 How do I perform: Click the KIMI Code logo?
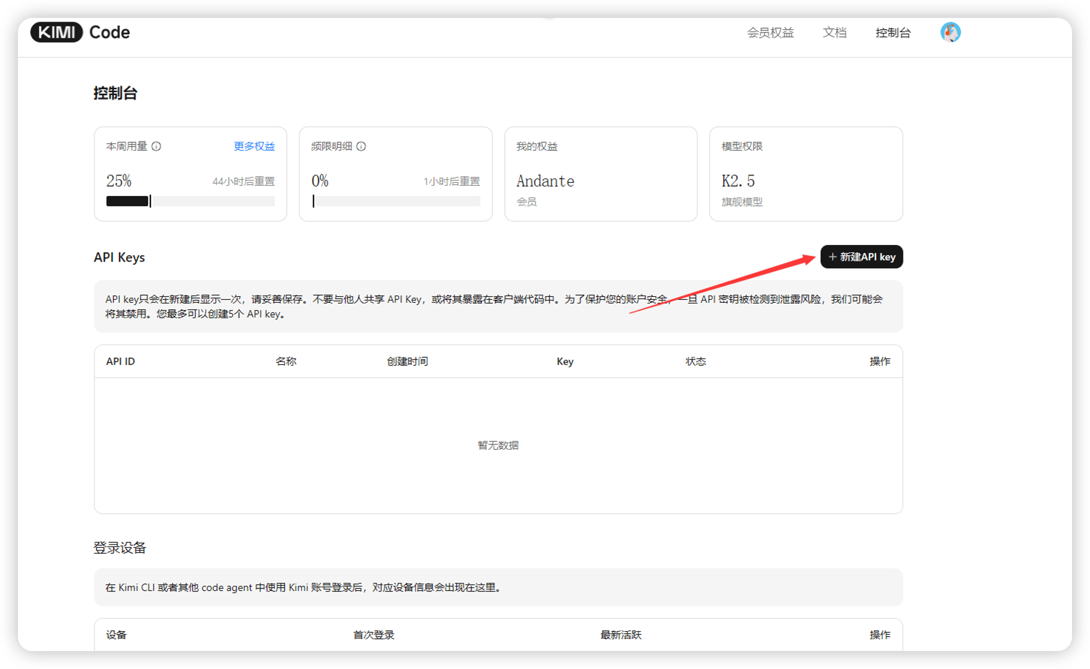click(x=80, y=32)
